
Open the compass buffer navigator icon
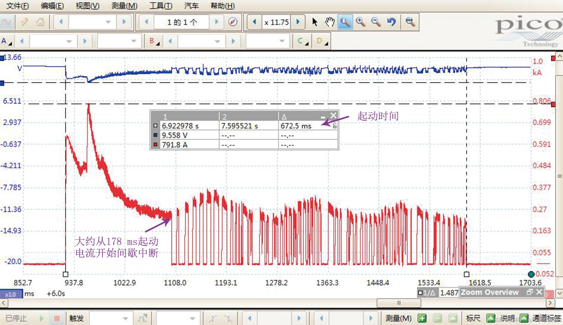233,22
